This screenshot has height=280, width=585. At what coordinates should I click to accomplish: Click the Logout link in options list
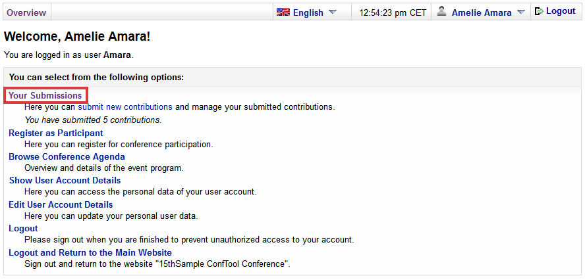(23, 228)
